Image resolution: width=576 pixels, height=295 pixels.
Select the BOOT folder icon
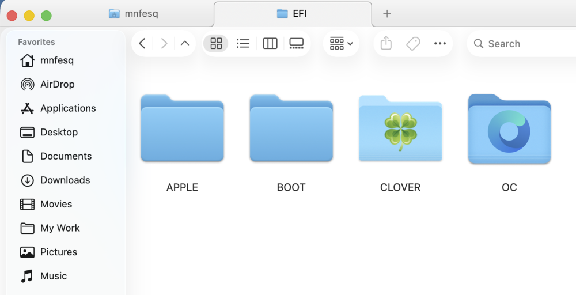coord(291,128)
